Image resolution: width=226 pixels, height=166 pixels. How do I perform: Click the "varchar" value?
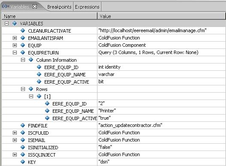click(106, 74)
